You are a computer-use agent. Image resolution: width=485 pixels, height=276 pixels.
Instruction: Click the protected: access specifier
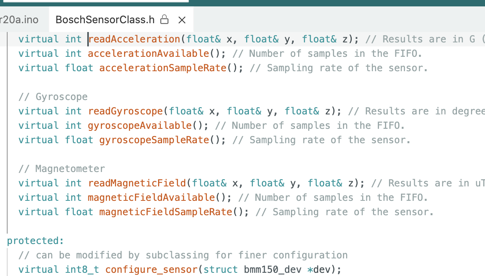[x=35, y=241]
